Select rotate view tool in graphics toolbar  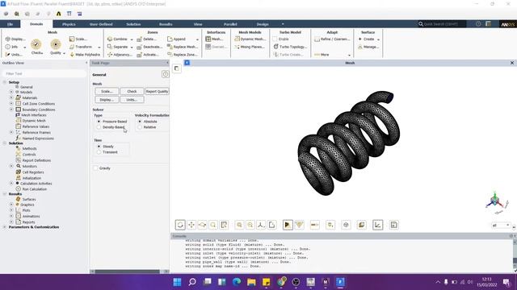pyautogui.click(x=180, y=225)
